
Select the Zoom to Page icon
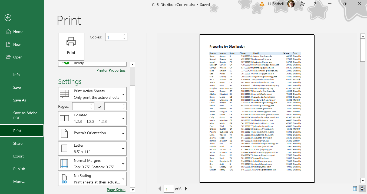[x=362, y=189]
